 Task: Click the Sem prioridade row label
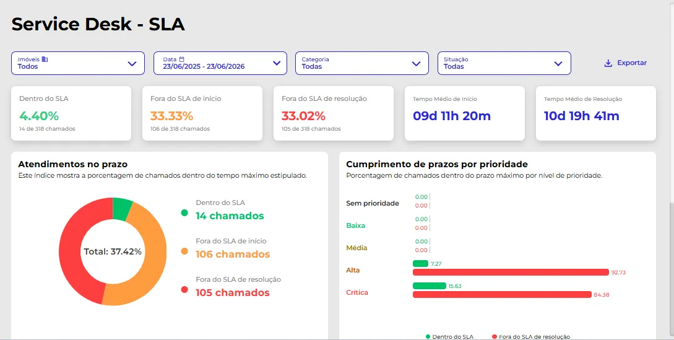tap(373, 203)
